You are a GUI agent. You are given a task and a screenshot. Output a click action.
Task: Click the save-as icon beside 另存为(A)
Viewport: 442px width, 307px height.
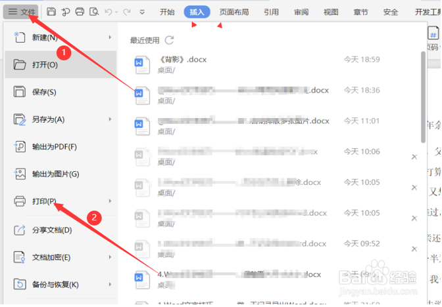coord(20,119)
